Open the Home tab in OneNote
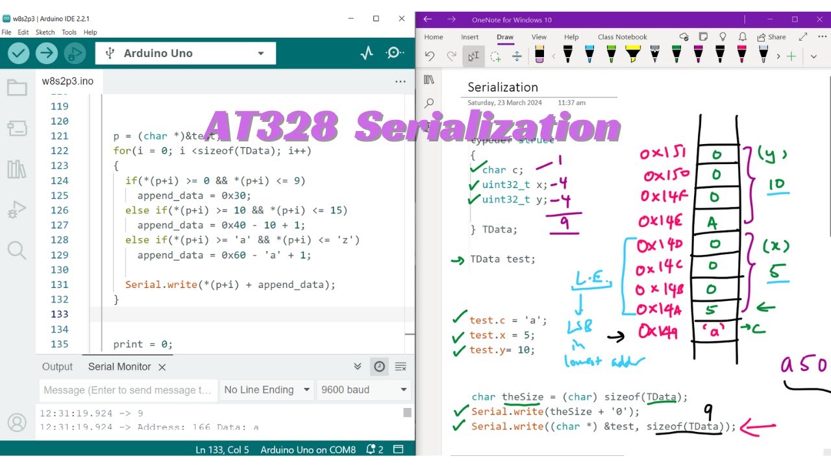Screen dimensions: 831x467 [434, 37]
